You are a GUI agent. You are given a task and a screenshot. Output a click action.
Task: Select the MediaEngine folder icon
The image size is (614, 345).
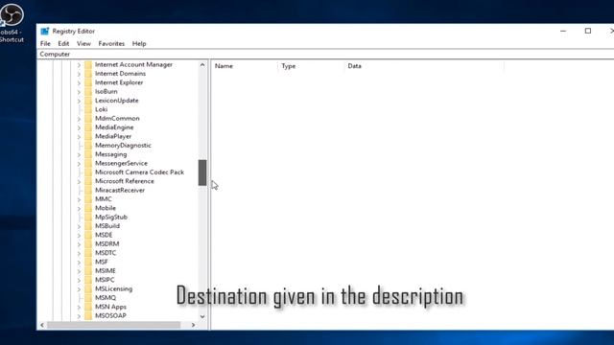(88, 127)
